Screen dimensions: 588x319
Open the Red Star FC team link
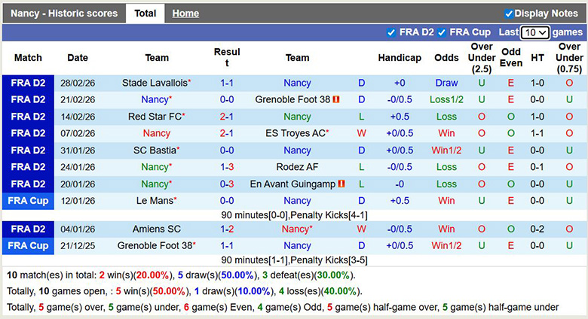point(155,117)
